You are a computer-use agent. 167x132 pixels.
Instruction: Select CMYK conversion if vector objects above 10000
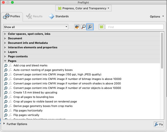coord(67,88)
